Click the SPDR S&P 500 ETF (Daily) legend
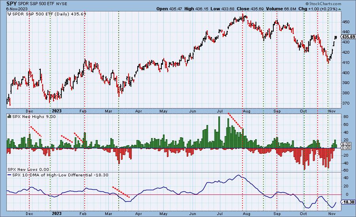 pyautogui.click(x=49, y=14)
